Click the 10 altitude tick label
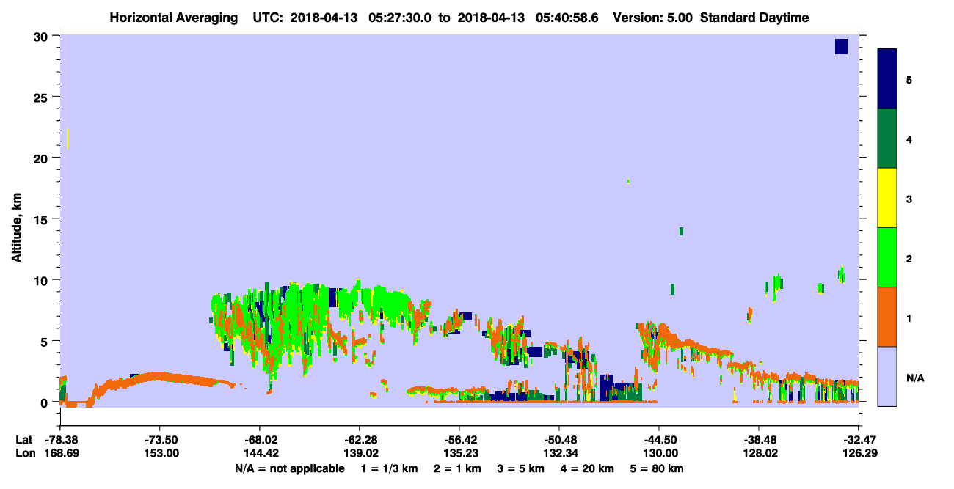Viewport: 954px width, 489px height. [43, 280]
